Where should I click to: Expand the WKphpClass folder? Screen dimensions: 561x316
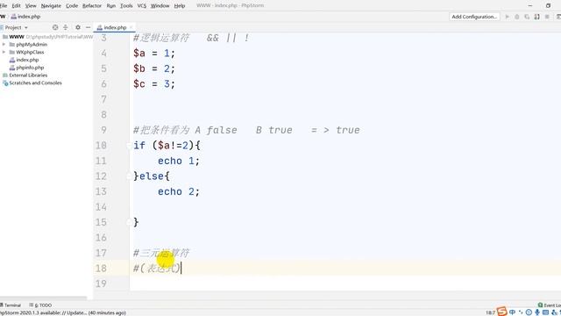pyautogui.click(x=4, y=52)
